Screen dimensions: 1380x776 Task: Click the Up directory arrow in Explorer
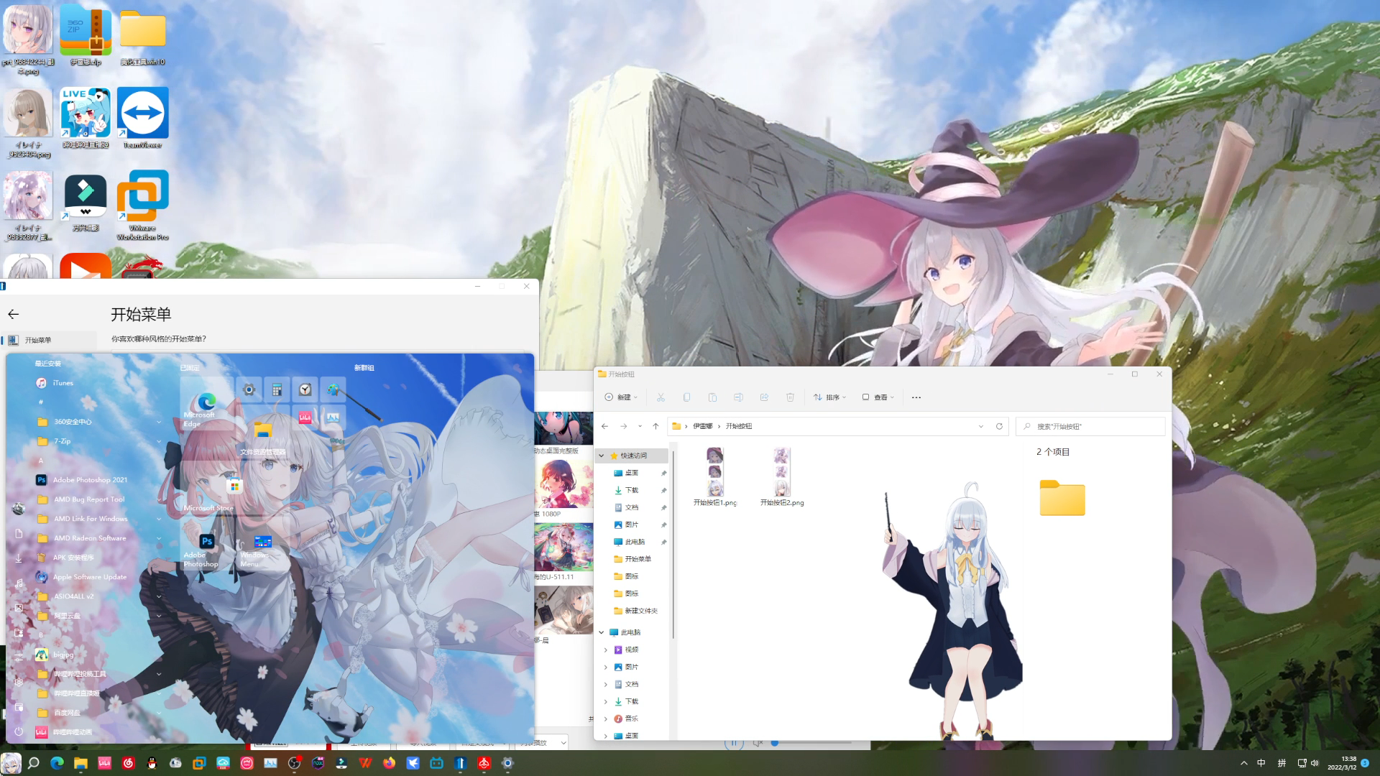655,426
